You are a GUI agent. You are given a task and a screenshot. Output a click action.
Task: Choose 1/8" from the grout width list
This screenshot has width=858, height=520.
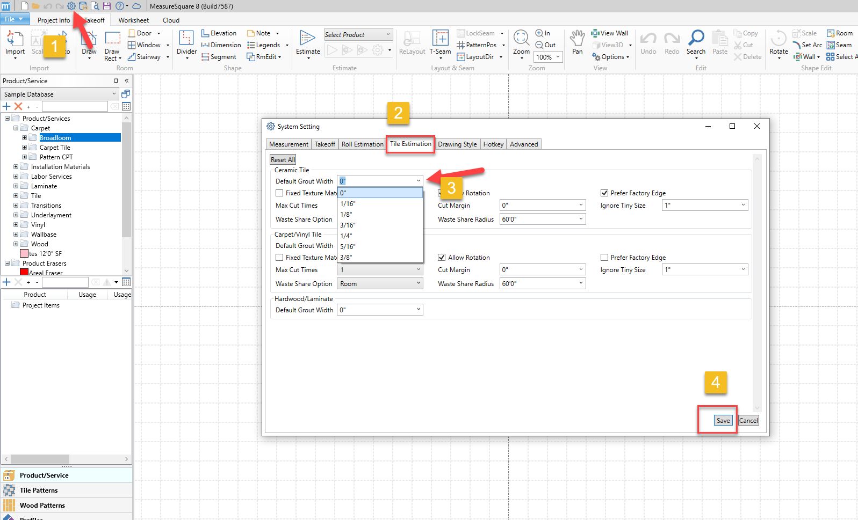380,215
